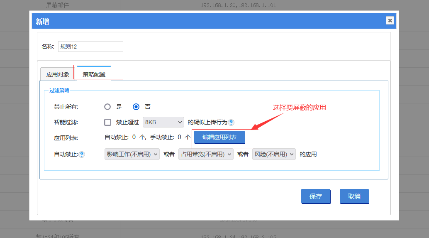
Task: Enable the 智能过滤 checkbox
Action: (108, 122)
